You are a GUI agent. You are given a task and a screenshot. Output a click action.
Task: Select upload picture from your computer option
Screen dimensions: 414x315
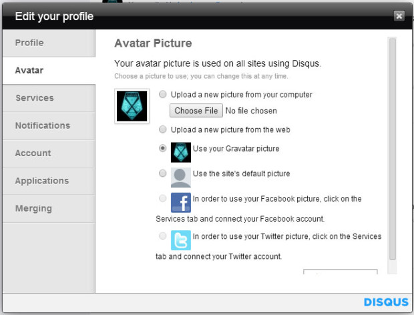coord(163,94)
